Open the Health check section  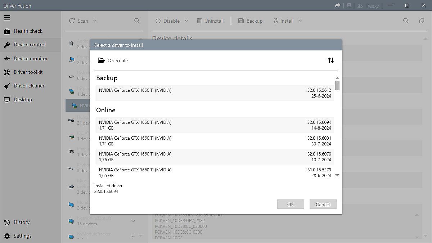pos(28,31)
